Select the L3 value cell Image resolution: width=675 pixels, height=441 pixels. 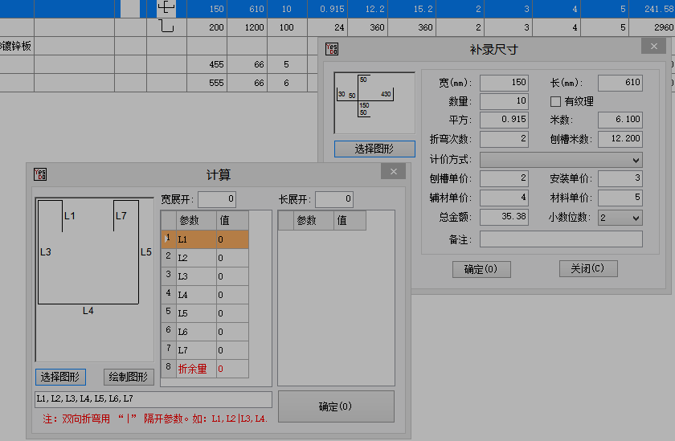pos(232,276)
